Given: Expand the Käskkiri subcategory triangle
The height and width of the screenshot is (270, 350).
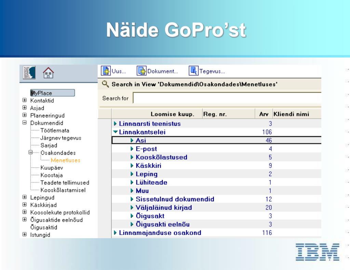Looking at the screenshot, I should coord(132,165).
